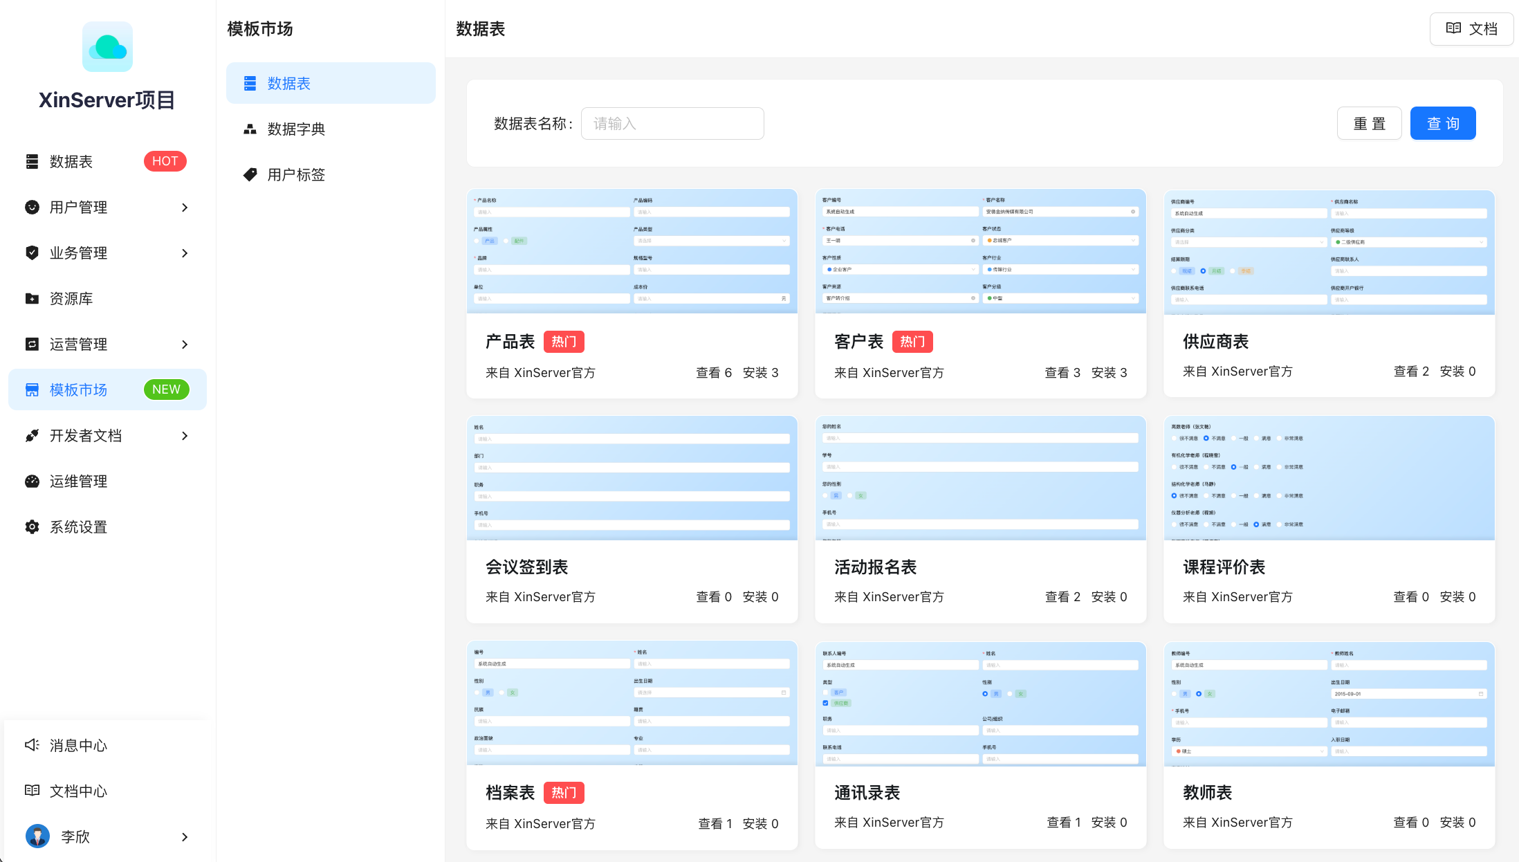This screenshot has height=862, width=1519.
Task: Open 文档中心 book icon
Action: [32, 791]
